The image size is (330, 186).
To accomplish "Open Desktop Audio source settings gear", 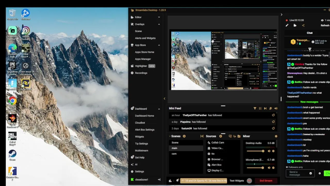I will 273,151.
